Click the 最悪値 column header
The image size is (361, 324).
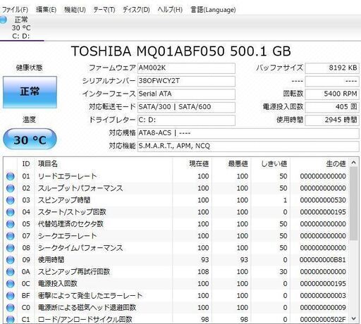pos(231,163)
